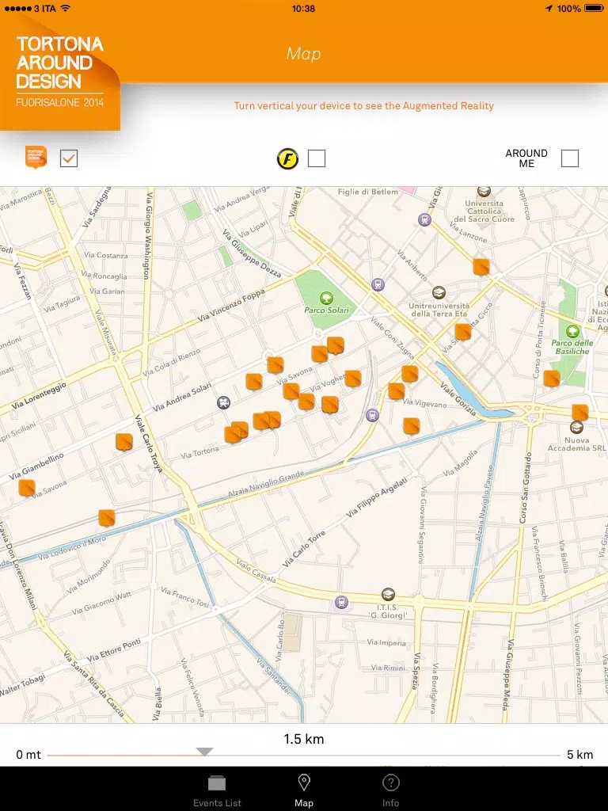Tap the Tortona Around Design filter icon
This screenshot has height=811, width=608.
[36, 158]
